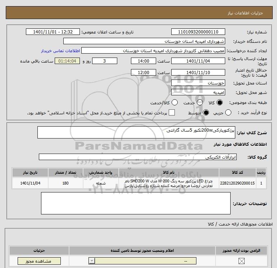Click product code 2282120290200015 cell

click(237, 183)
